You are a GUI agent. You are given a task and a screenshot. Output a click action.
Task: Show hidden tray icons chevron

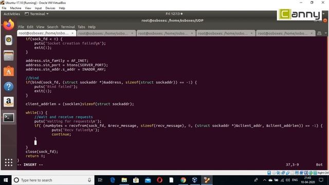tap(264, 180)
